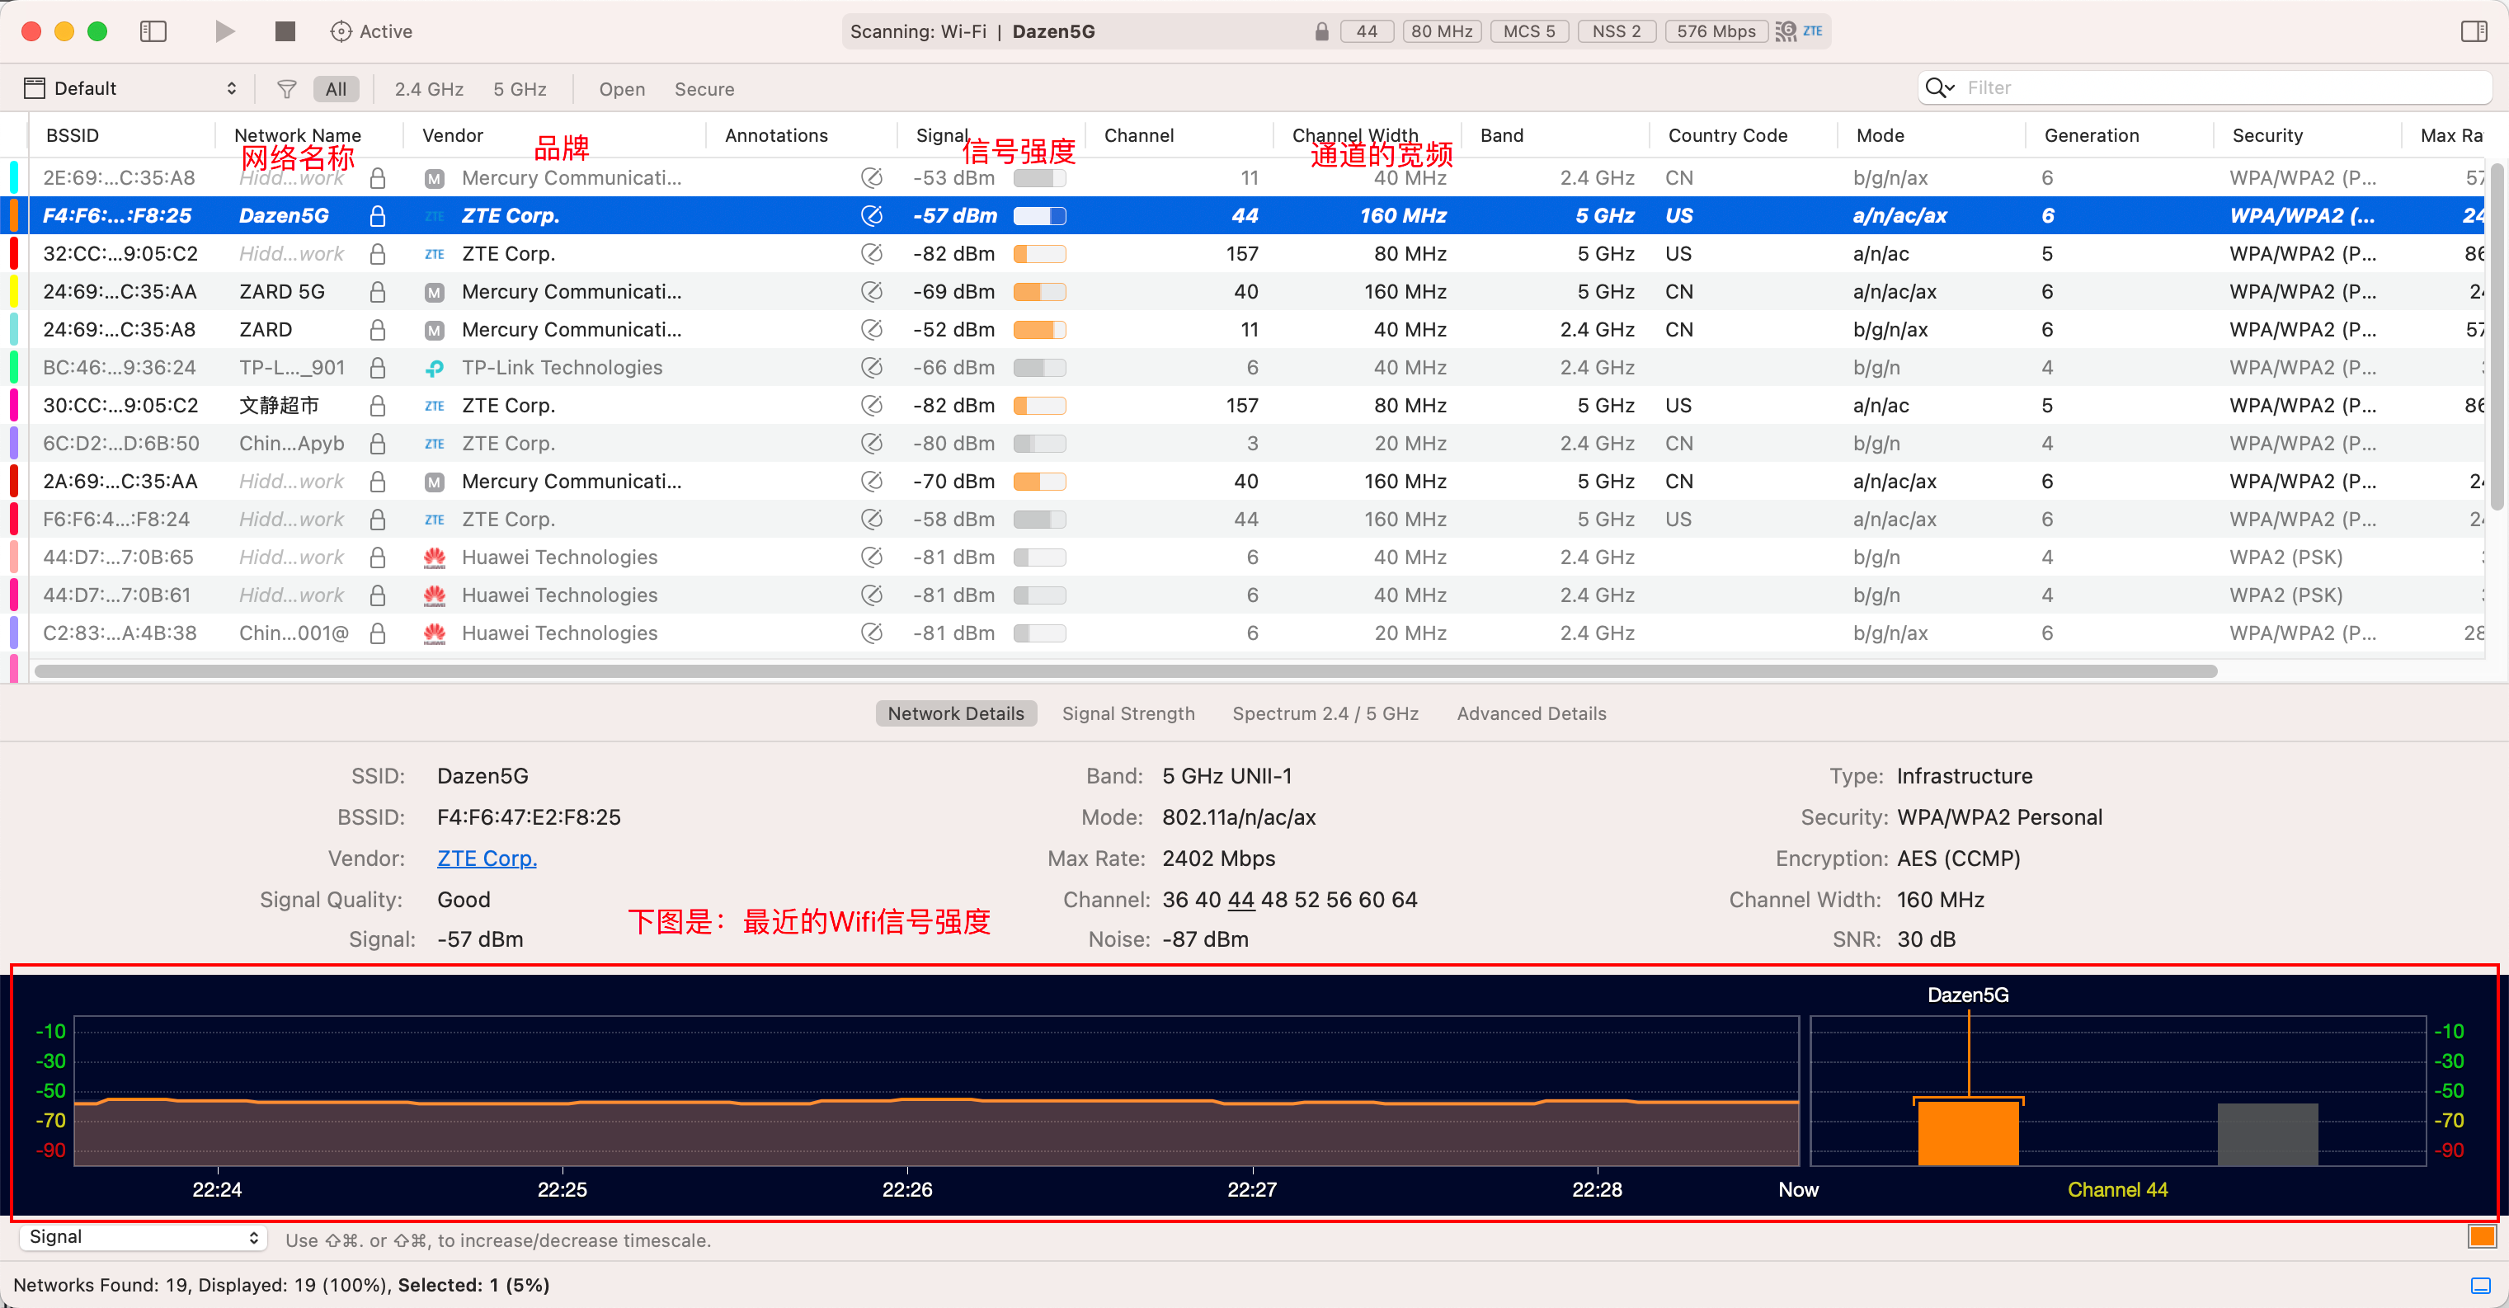Open the ZTE Corp. vendor link
This screenshot has width=2509, height=1308.
coord(486,858)
